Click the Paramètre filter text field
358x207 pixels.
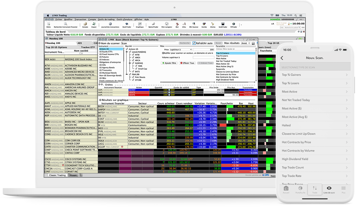236,49
